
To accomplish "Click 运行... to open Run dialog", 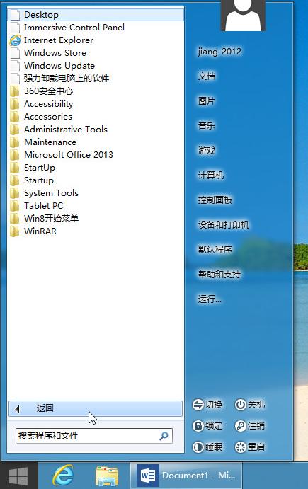I will pyautogui.click(x=210, y=299).
